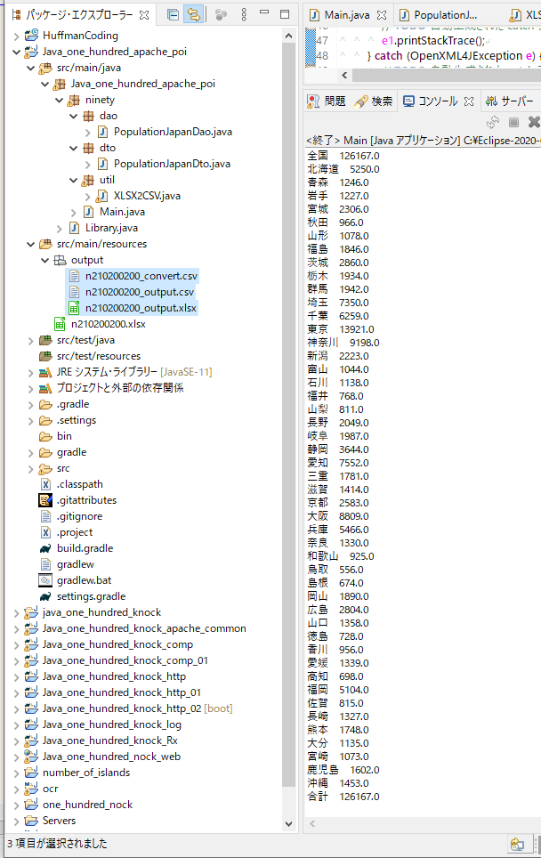Screen dimensions: 541x858
Task: Click the .gradle folder icon
Action: click(45, 404)
